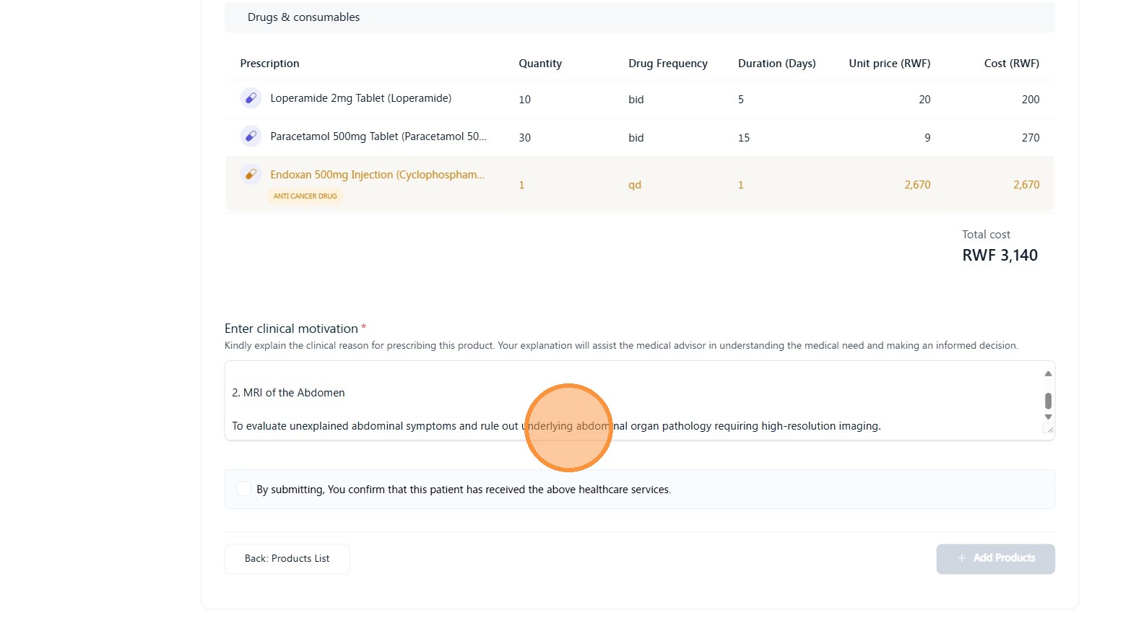Click Endoxan cost 2,670
The height and width of the screenshot is (634, 1136).
(1026, 185)
